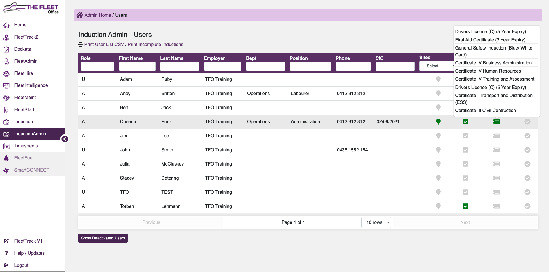
Task: Click Print Incomplete Inductions link
Action: pos(156,44)
